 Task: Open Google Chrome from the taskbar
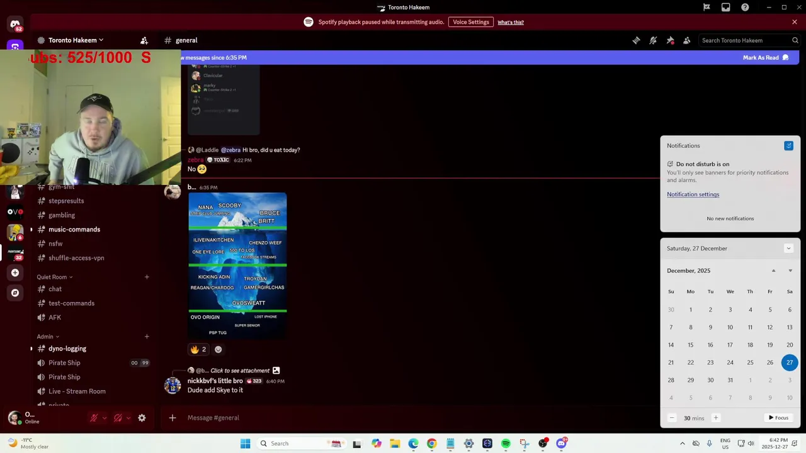click(432, 444)
